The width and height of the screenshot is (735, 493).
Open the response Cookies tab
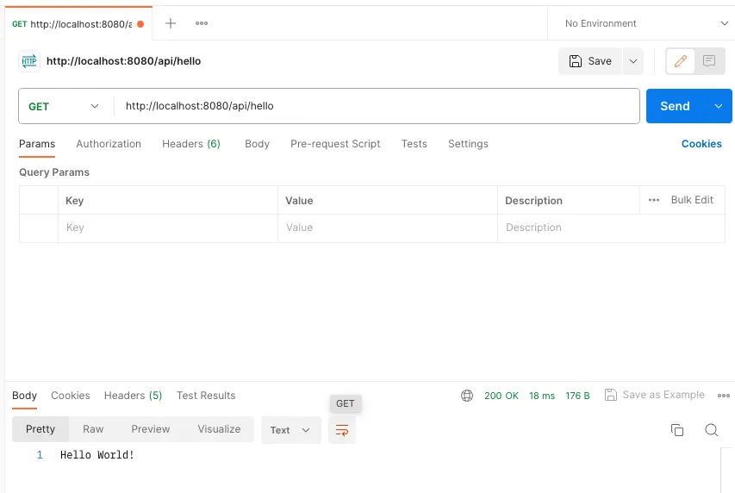[x=71, y=396]
